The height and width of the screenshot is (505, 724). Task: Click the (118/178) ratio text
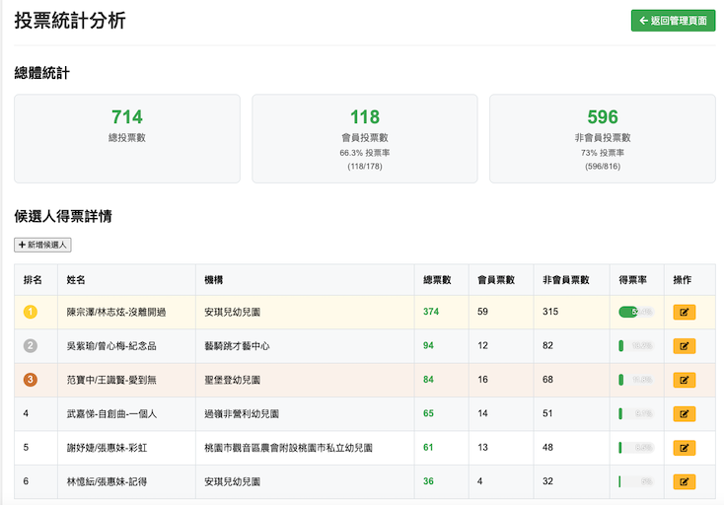point(365,166)
